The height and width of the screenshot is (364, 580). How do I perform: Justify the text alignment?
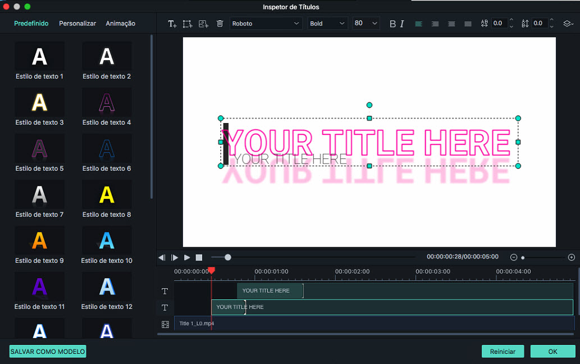tap(468, 24)
